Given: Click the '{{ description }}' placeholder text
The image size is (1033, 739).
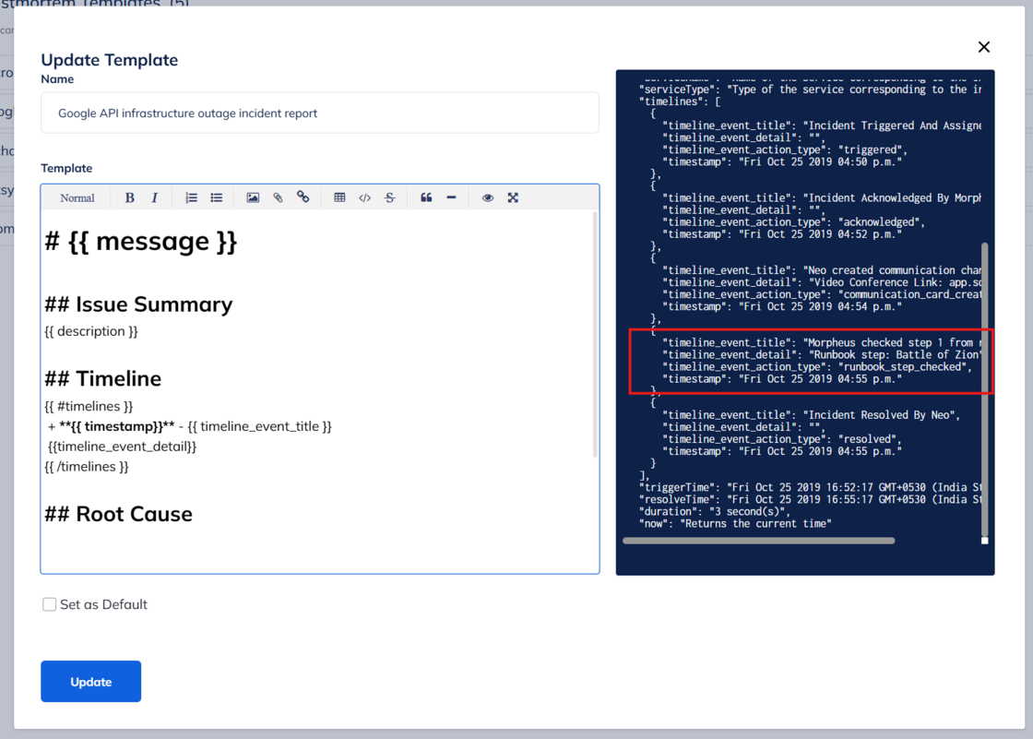Looking at the screenshot, I should tap(91, 331).
